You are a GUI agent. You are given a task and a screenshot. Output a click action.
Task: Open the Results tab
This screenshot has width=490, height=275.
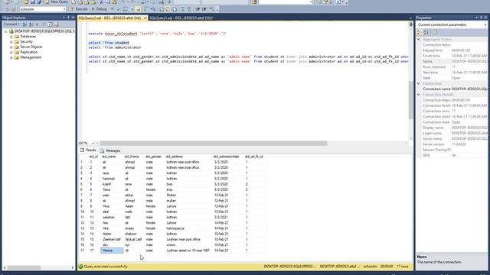88,150
